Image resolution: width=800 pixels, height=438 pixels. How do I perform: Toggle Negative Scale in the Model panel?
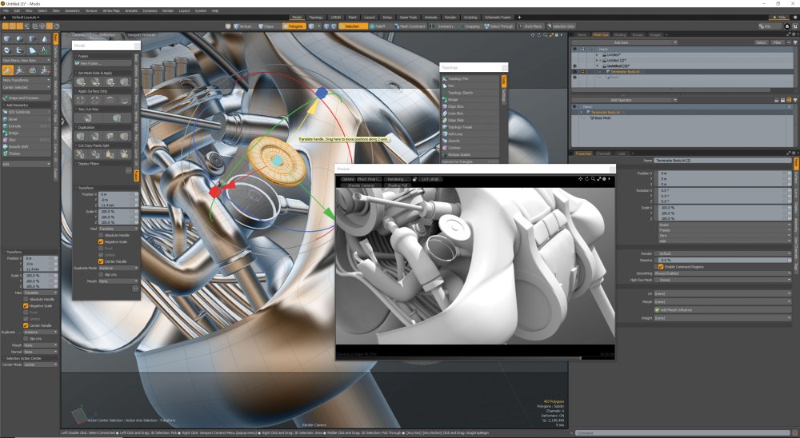click(101, 241)
